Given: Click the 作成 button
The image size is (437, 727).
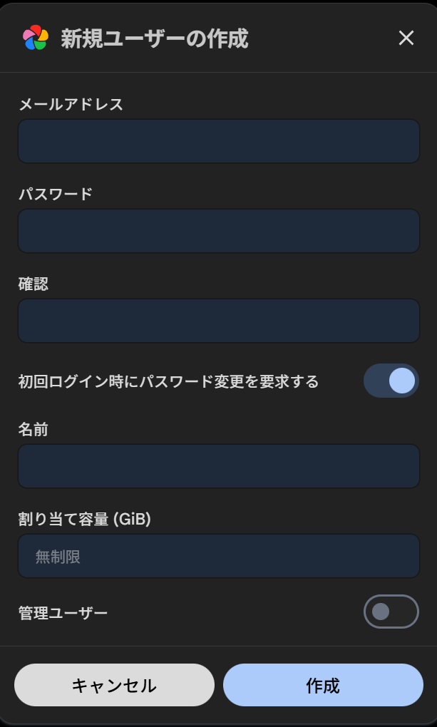Looking at the screenshot, I should (x=323, y=685).
